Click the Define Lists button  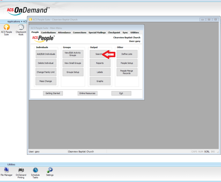coord(127,54)
